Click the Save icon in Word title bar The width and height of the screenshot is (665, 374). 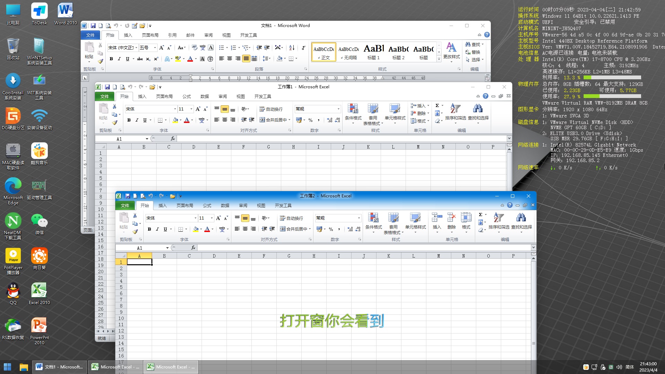(x=93, y=26)
